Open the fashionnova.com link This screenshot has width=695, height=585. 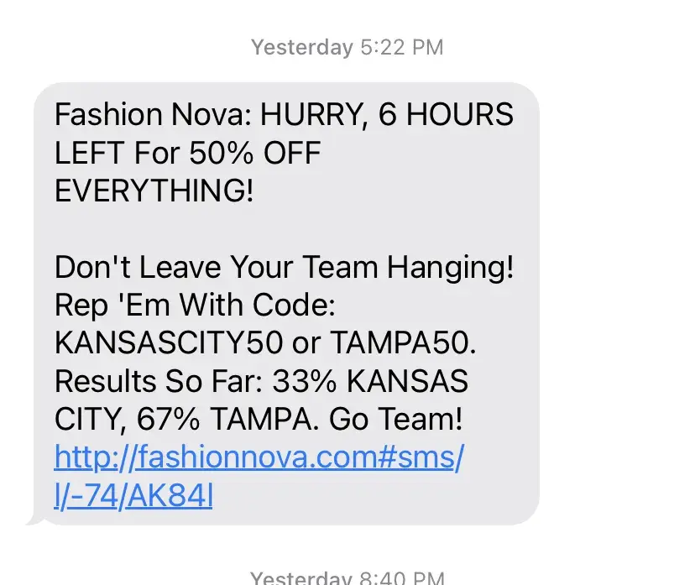[259, 459]
